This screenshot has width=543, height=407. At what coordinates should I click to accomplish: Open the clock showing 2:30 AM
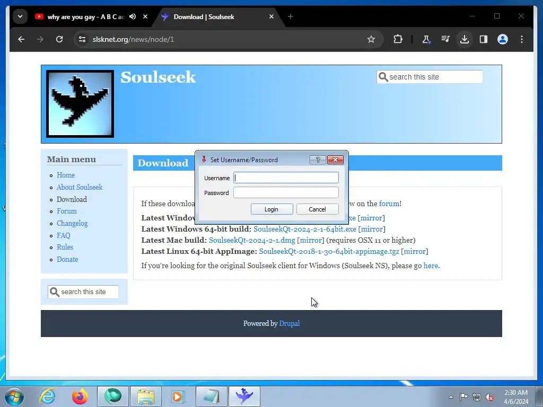(x=516, y=397)
